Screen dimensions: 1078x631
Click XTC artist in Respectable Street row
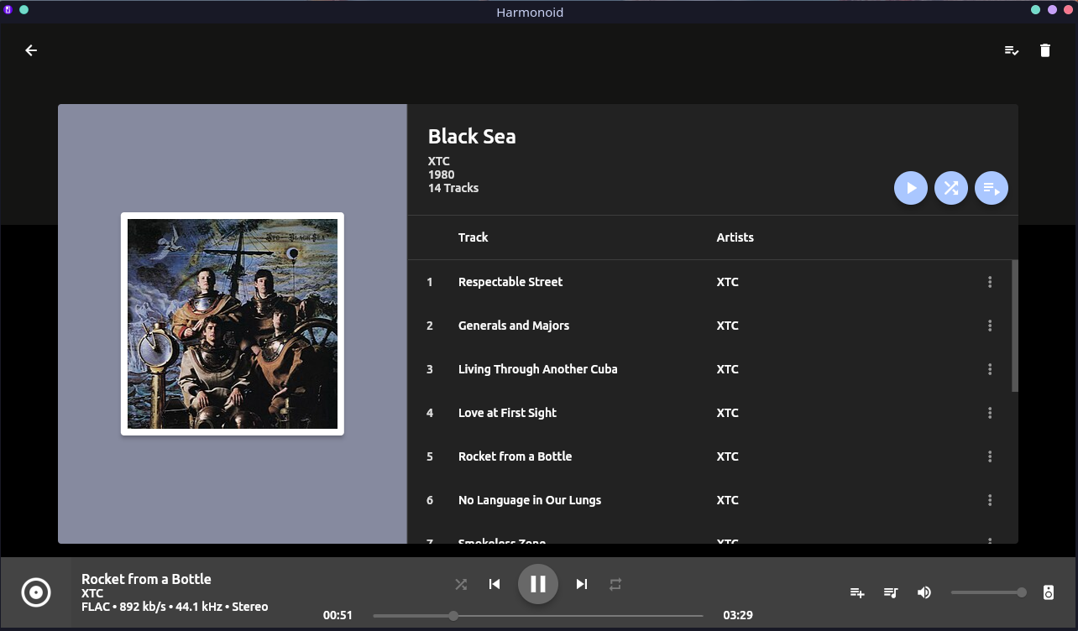click(x=728, y=282)
